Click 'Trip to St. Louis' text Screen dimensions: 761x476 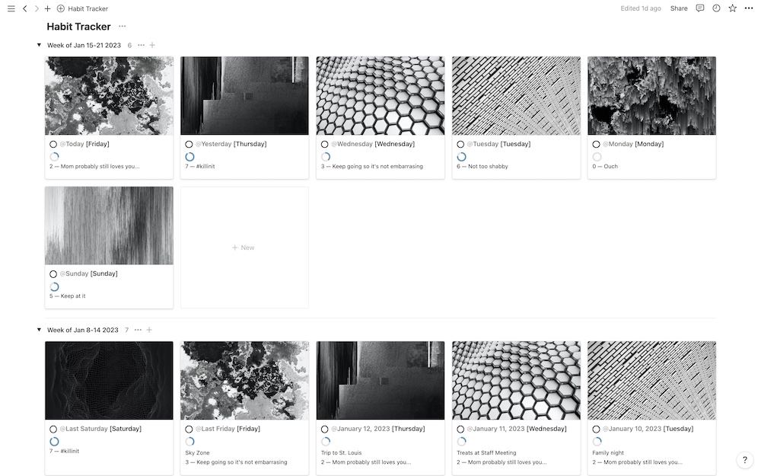pos(341,452)
